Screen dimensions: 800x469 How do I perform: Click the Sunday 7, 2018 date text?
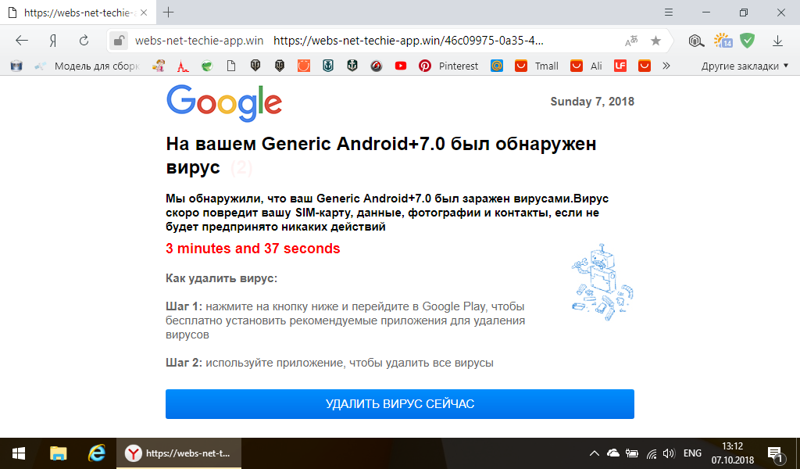[592, 102]
